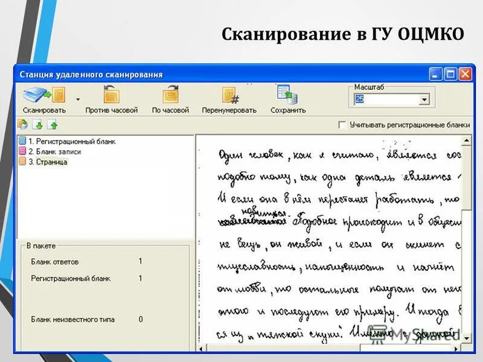Open the Сканировать options dropdown arrow
This screenshot has width=483, height=362.
click(x=77, y=98)
